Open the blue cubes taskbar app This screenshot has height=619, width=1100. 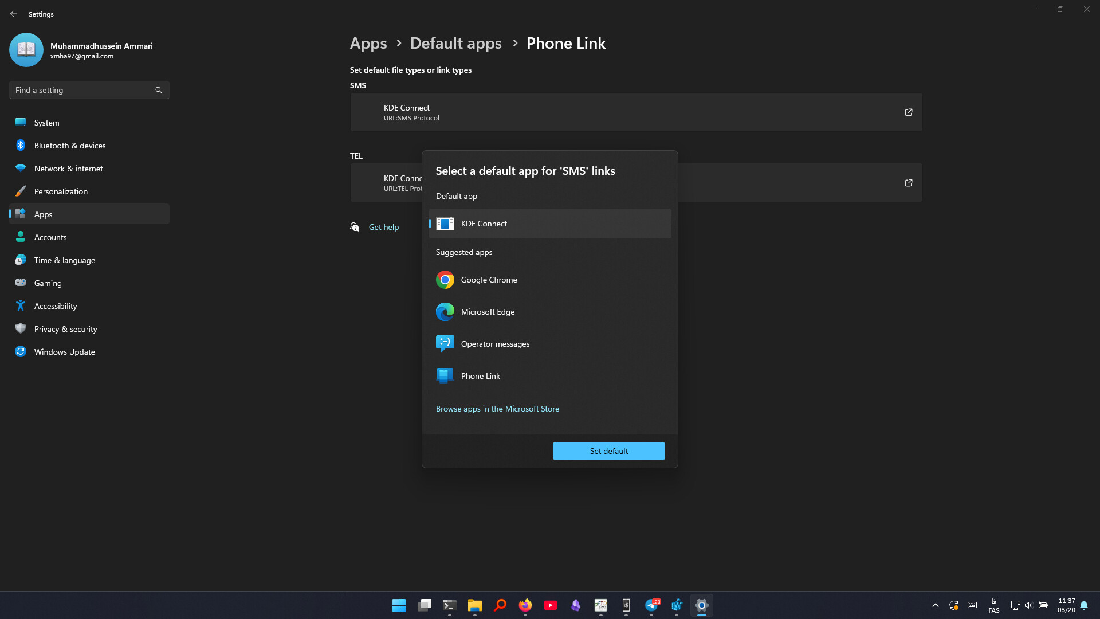(x=677, y=605)
